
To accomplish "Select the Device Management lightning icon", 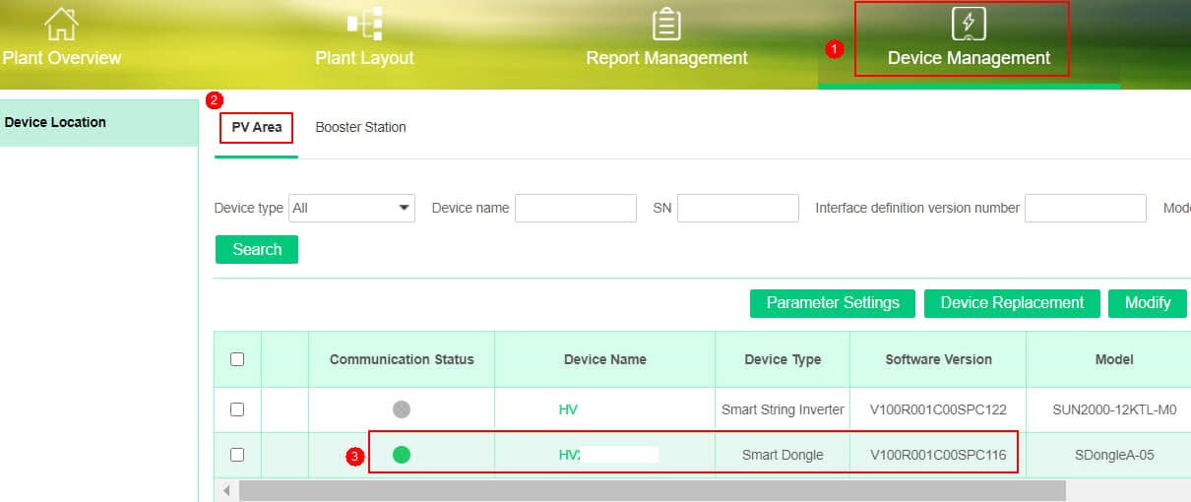I will click(x=969, y=24).
